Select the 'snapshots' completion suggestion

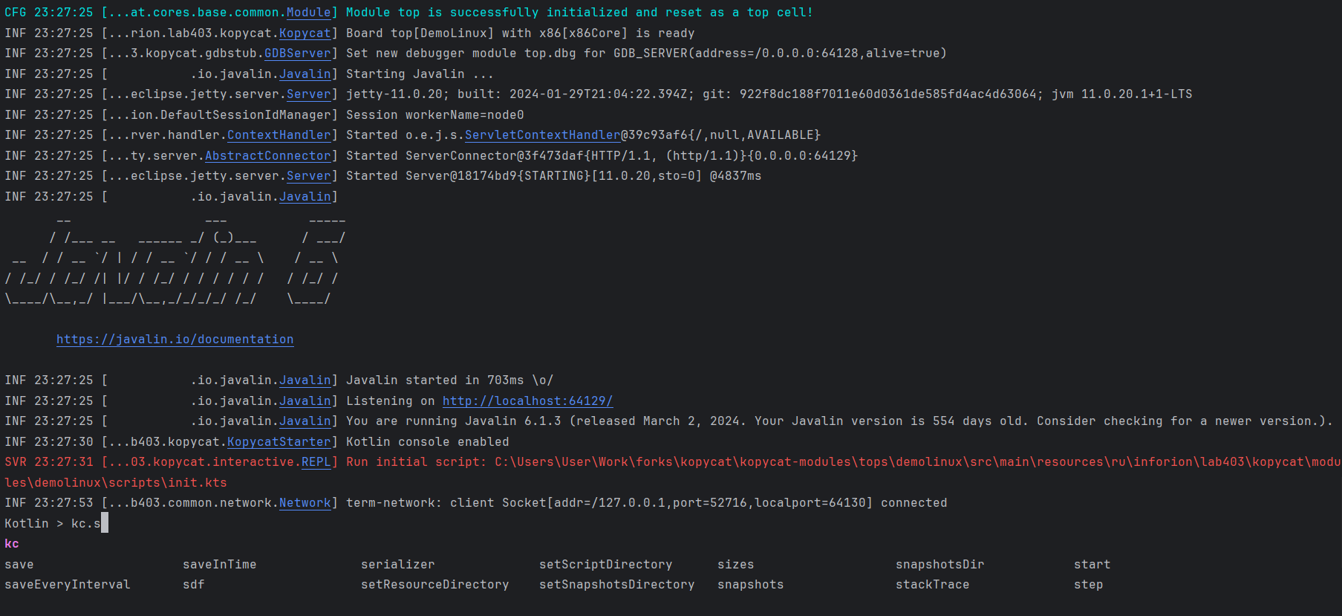tap(751, 585)
